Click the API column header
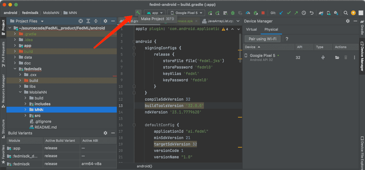 click(x=304, y=47)
